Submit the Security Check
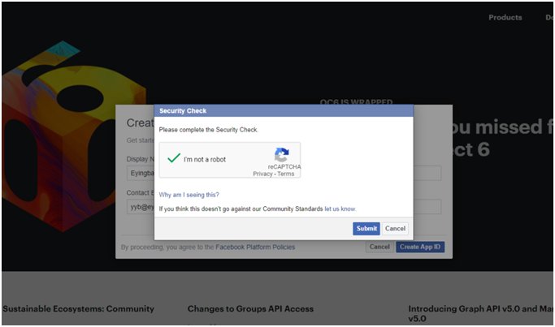This screenshot has height=327, width=555. pos(366,228)
